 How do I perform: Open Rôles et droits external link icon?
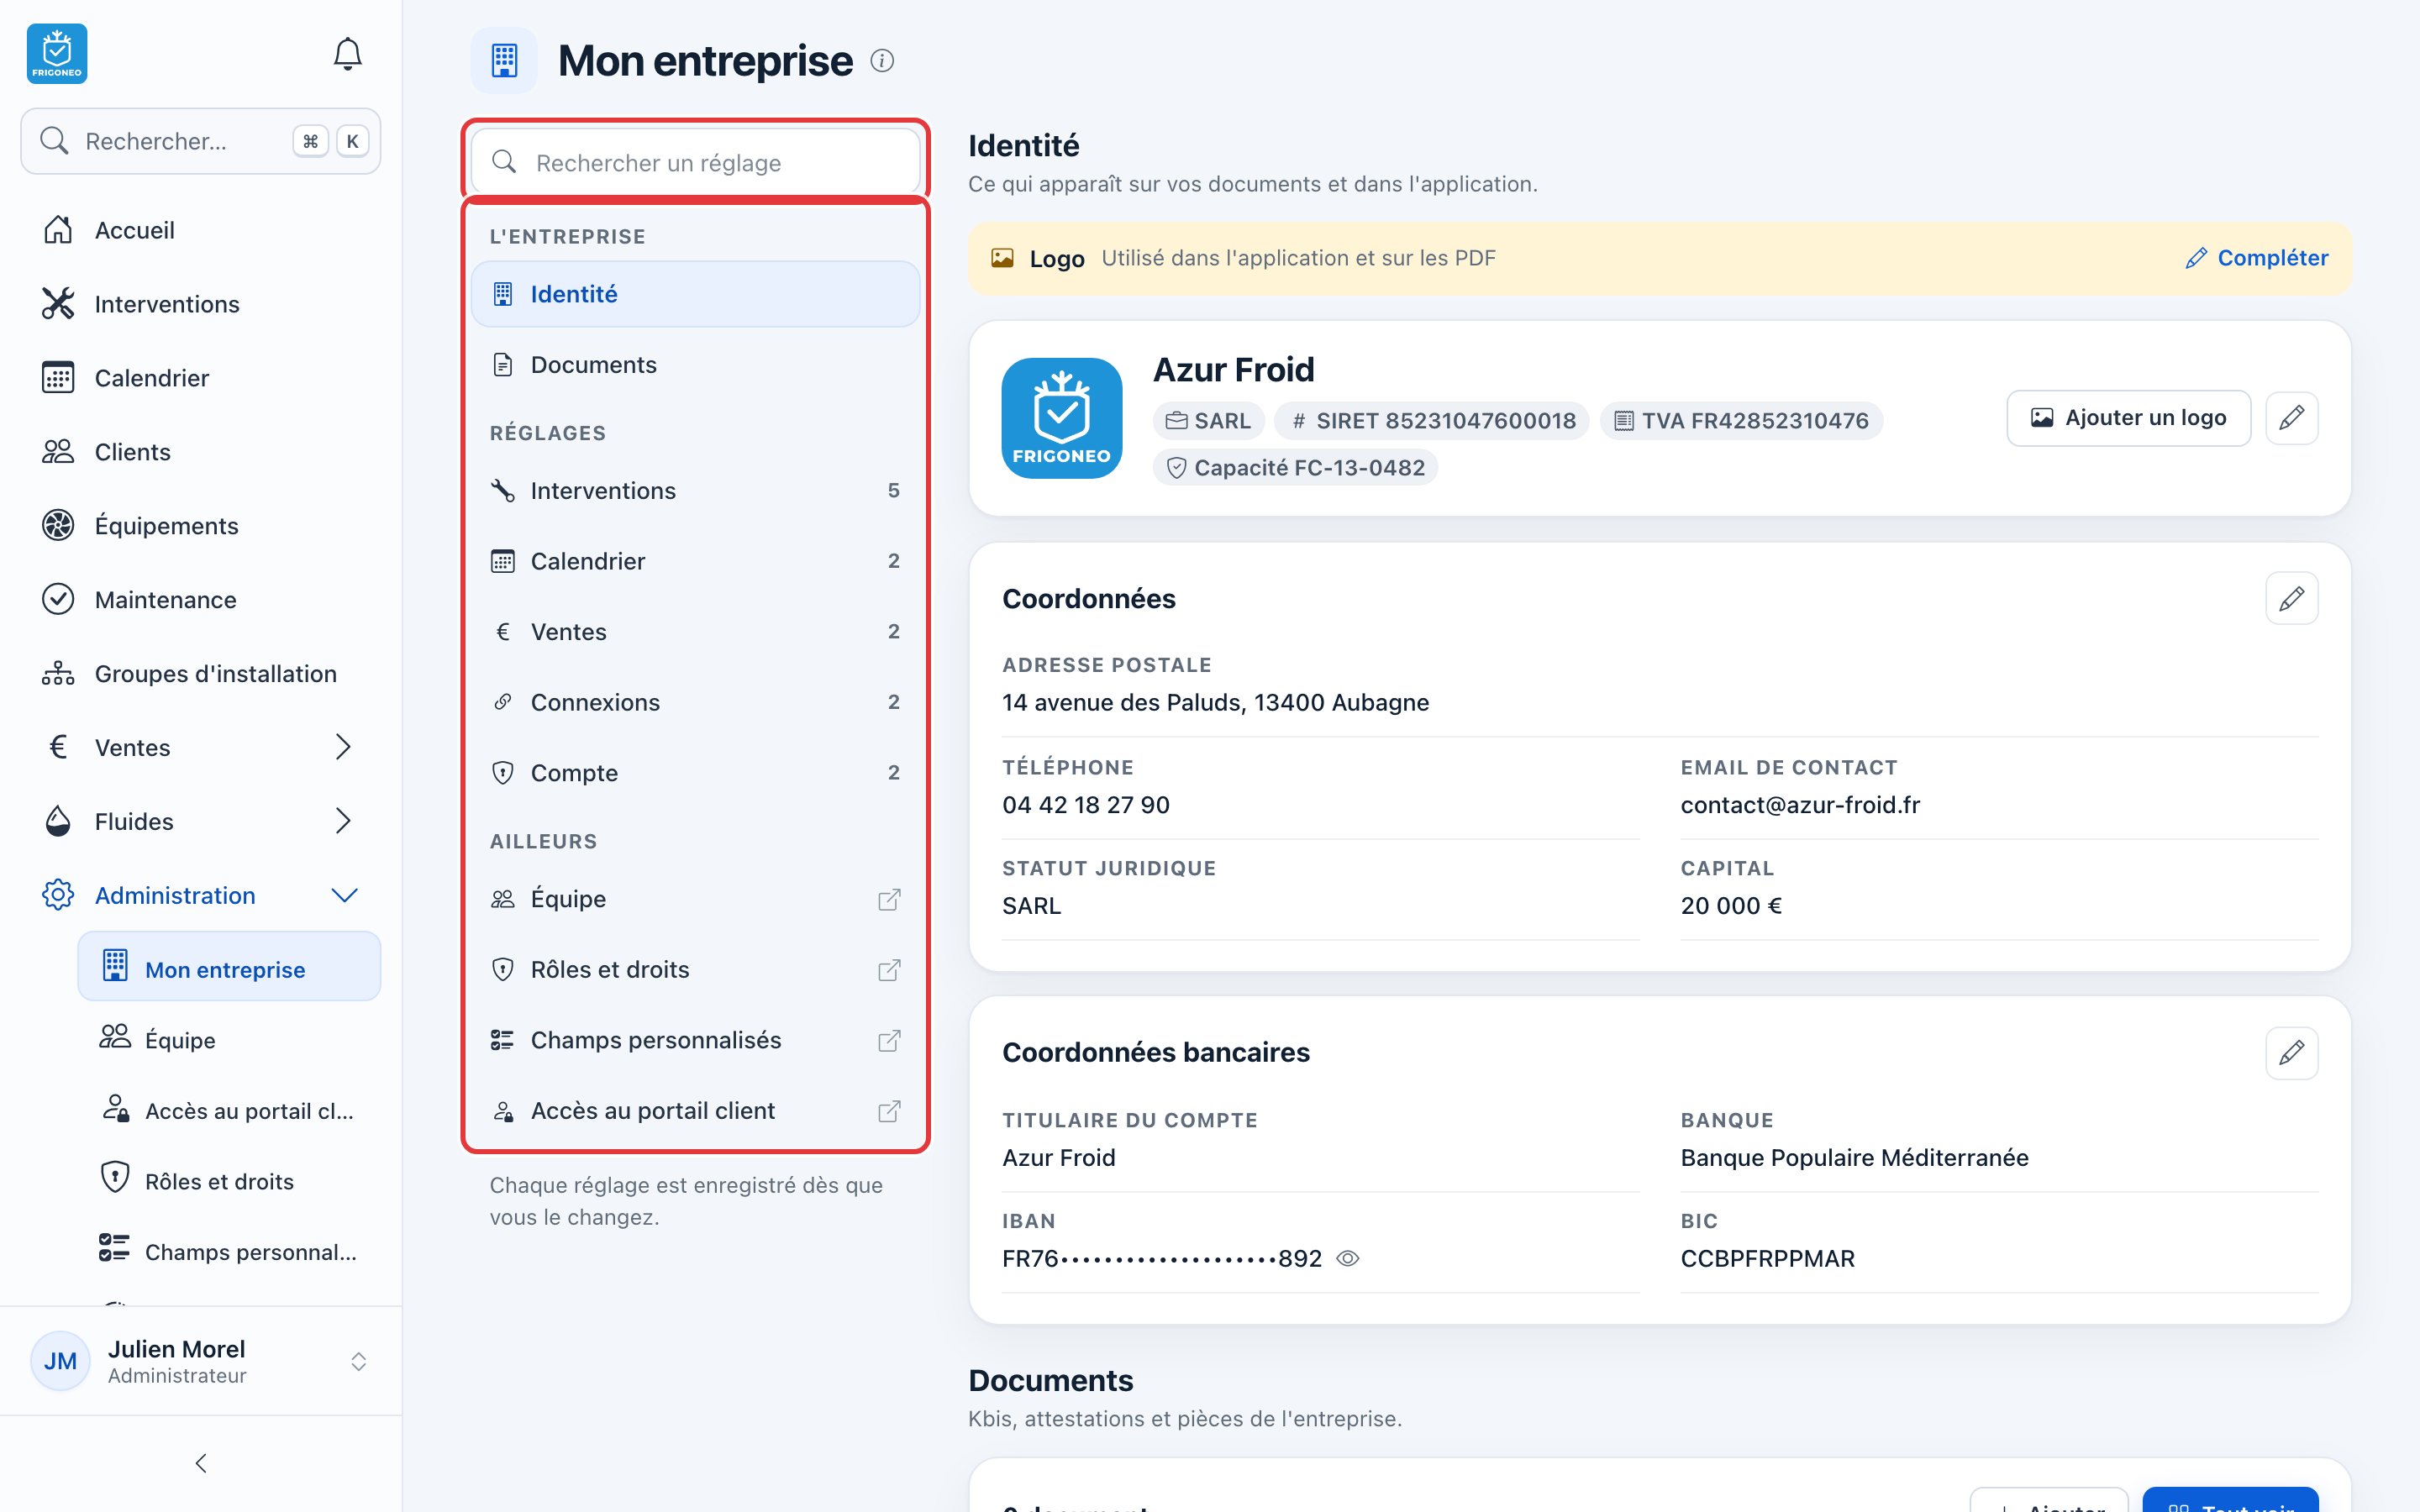(x=889, y=970)
